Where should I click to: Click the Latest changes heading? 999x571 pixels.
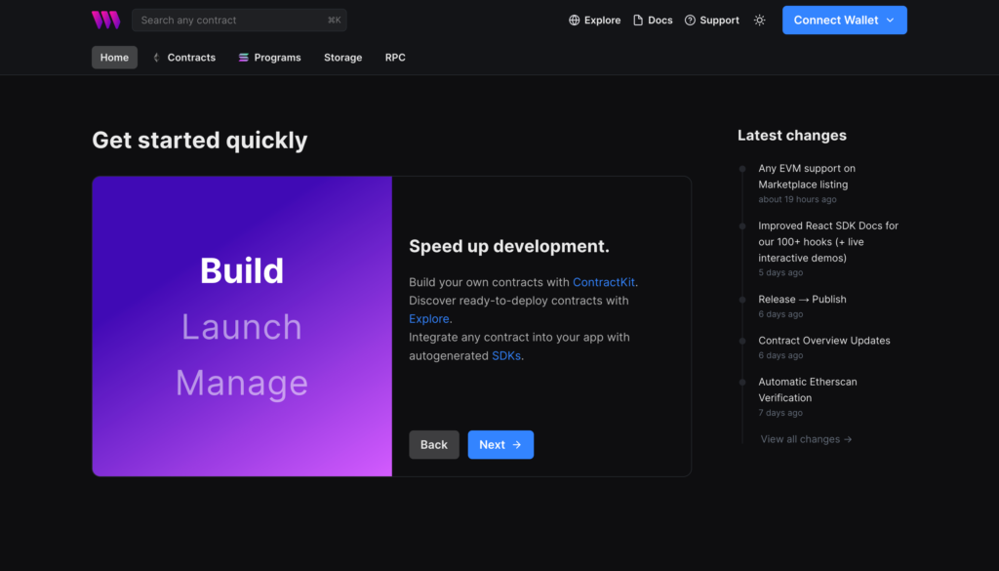click(792, 135)
